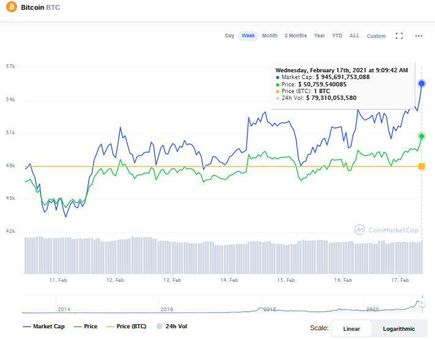Viewport: 435px width, 340px height.
Task: Select the Day time range
Action: [x=229, y=36]
